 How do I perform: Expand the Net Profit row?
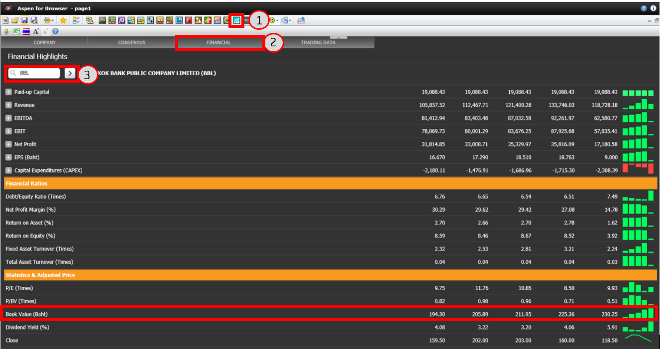(x=8, y=144)
